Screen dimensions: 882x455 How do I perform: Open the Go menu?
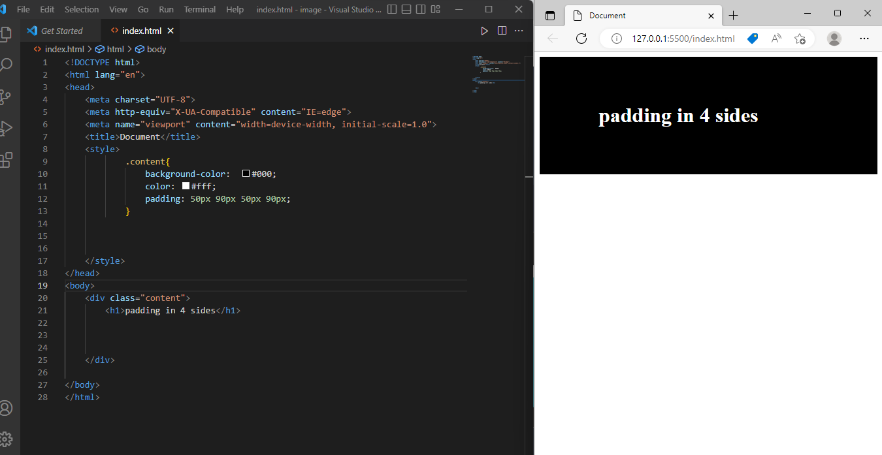pyautogui.click(x=143, y=9)
